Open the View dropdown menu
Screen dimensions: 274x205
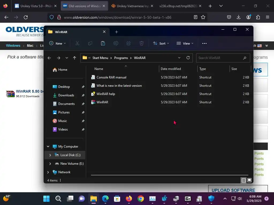point(185,44)
